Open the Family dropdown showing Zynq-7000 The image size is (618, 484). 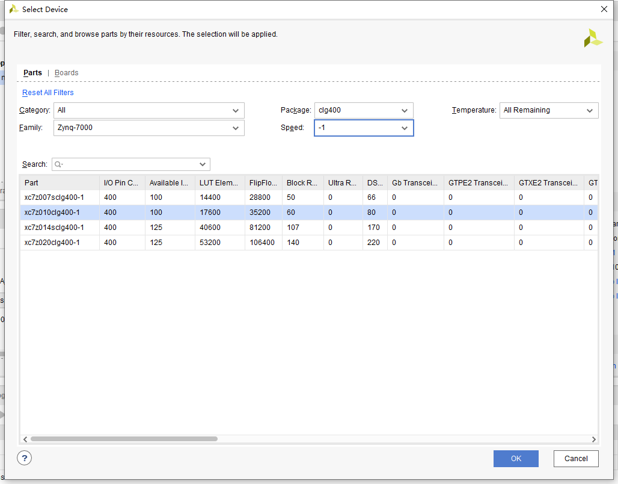(149, 128)
